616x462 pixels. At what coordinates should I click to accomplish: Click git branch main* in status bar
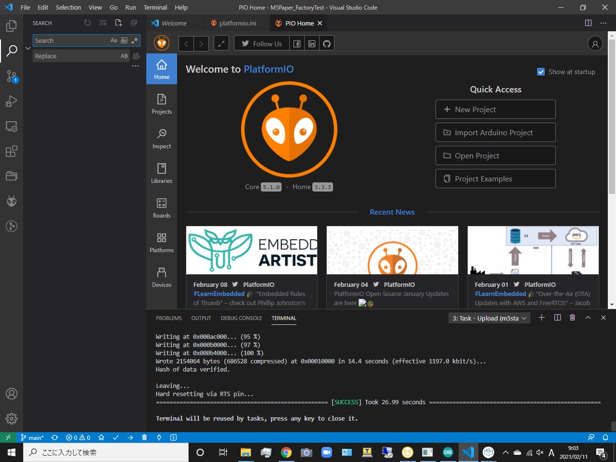pyautogui.click(x=32, y=437)
